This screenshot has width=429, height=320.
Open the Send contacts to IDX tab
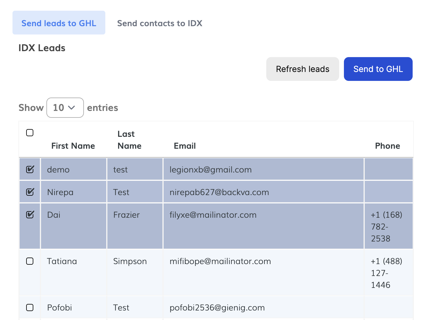point(159,23)
